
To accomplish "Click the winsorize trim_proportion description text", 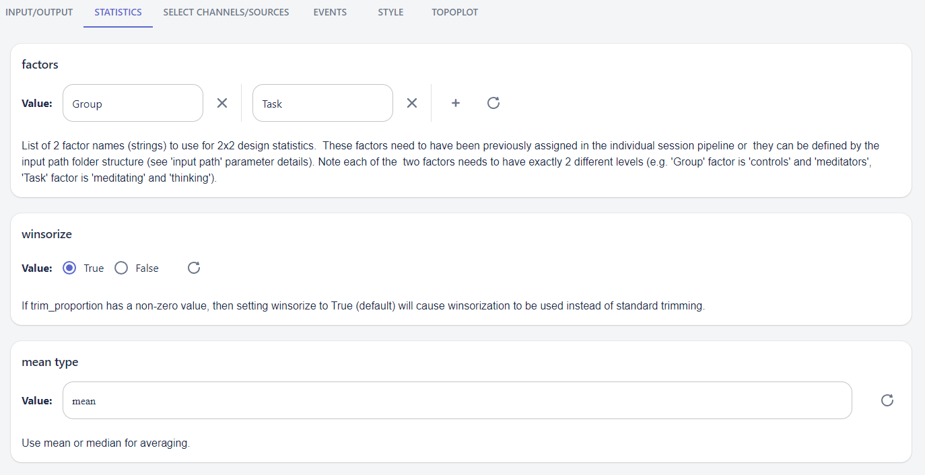I will [x=363, y=305].
